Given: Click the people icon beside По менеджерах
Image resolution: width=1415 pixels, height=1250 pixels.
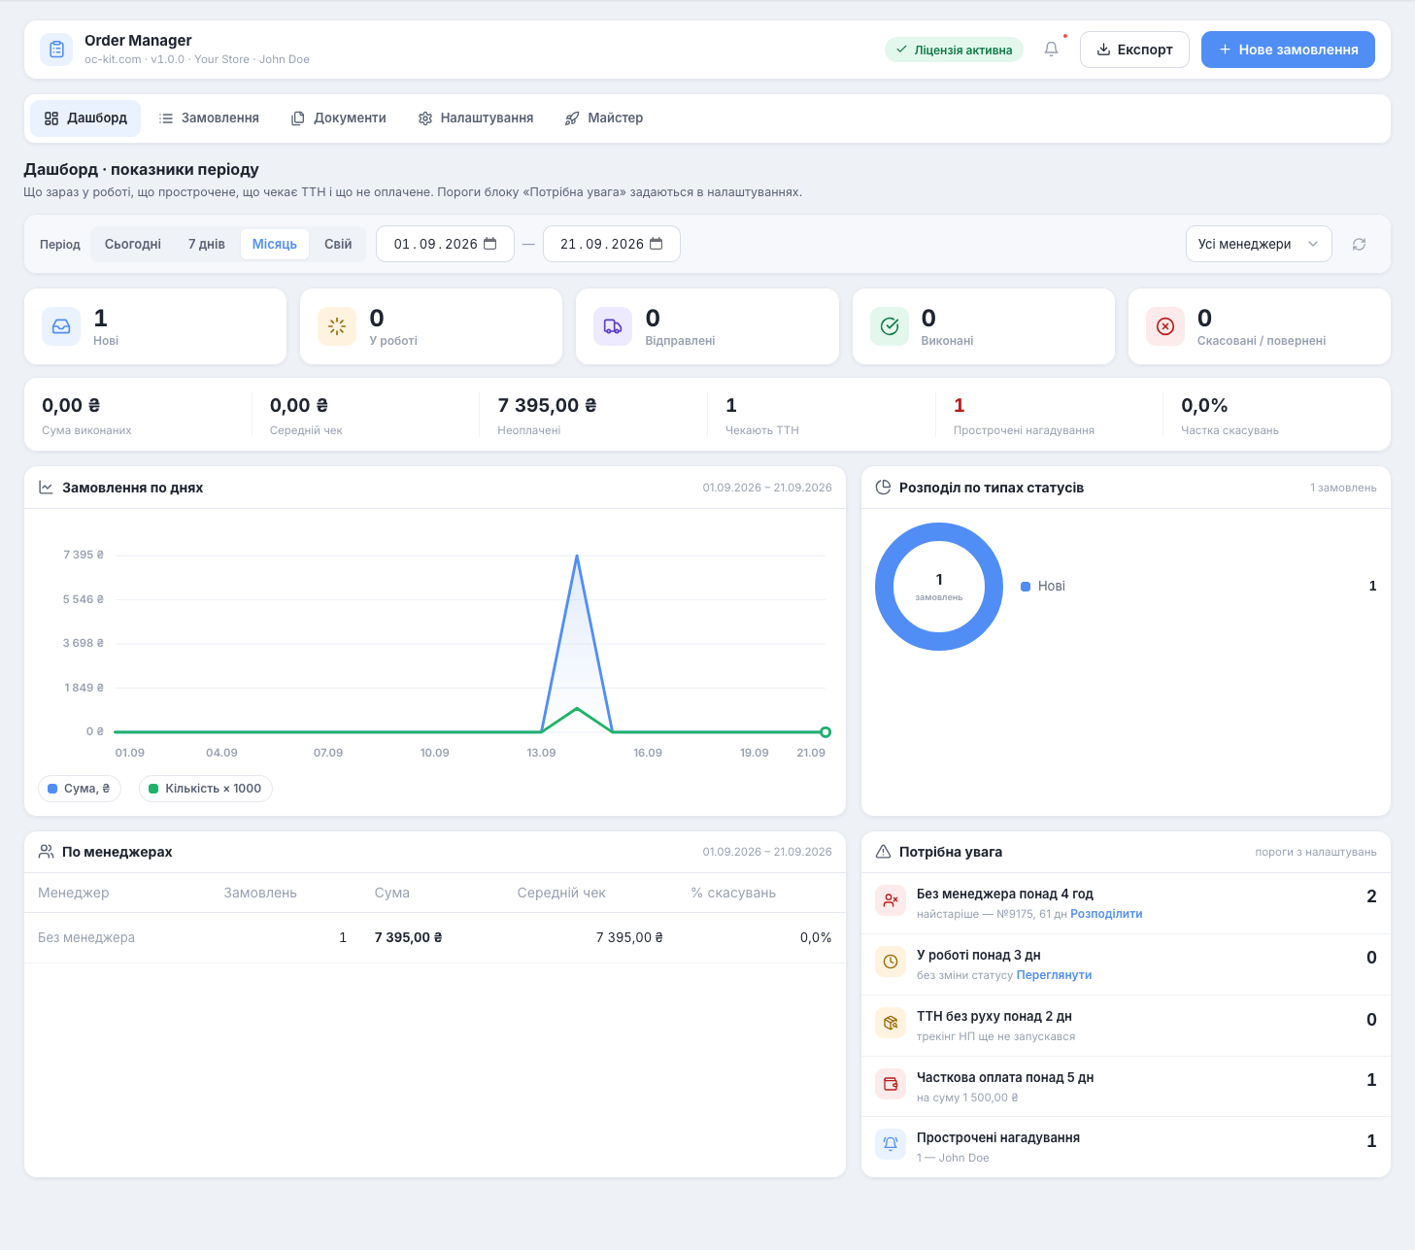Looking at the screenshot, I should (x=46, y=852).
